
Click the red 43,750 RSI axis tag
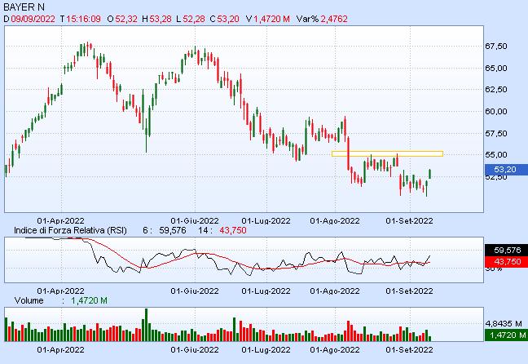click(506, 261)
